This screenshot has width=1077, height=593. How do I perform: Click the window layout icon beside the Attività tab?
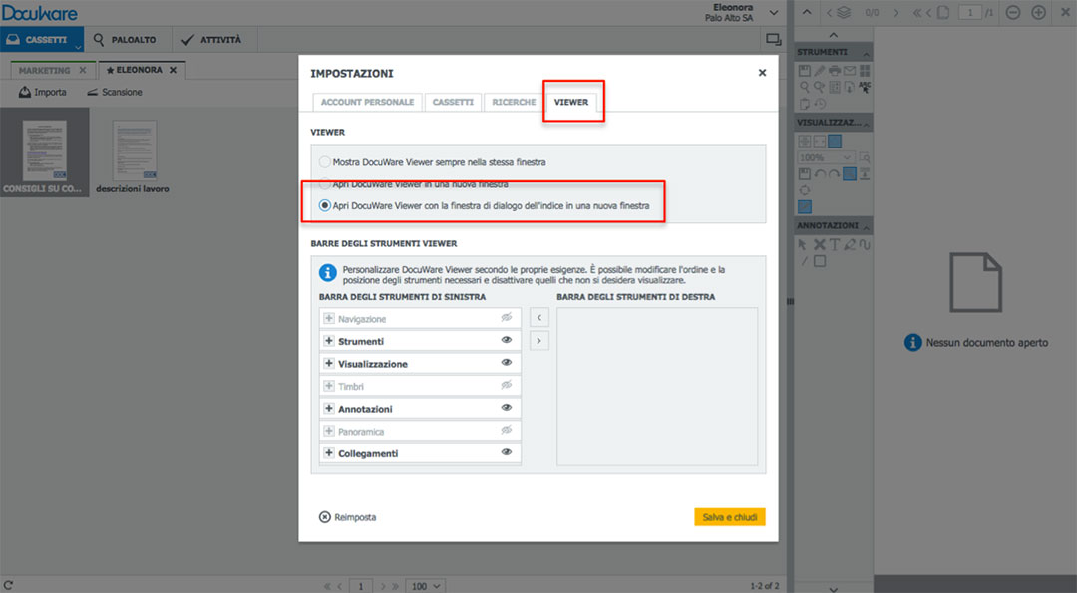point(774,40)
